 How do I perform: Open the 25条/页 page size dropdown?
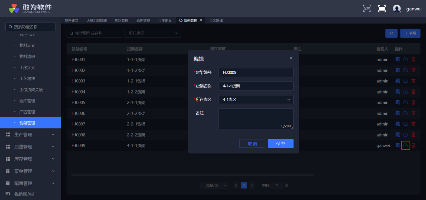(215, 186)
